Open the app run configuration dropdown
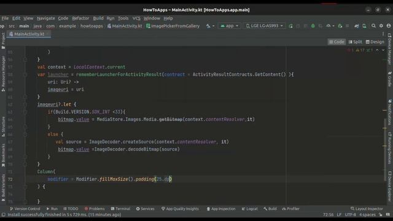393x221 pixels. [x=229, y=26]
